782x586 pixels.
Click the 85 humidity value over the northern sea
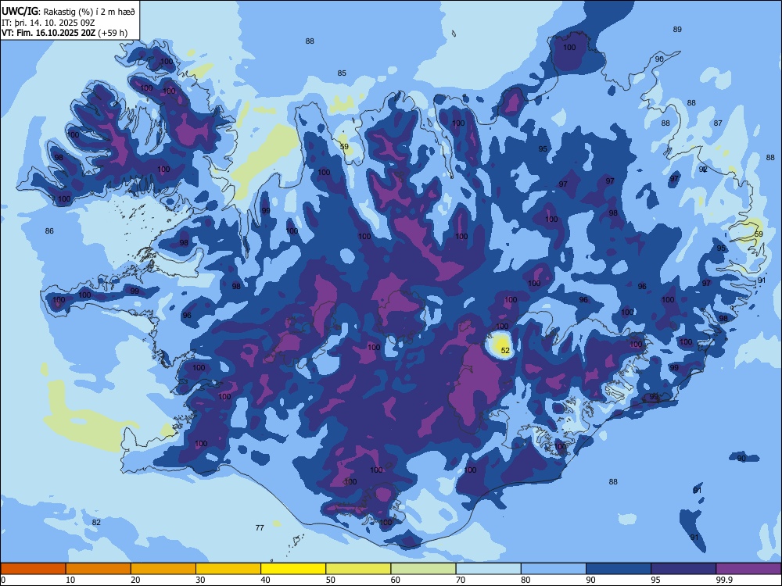pyautogui.click(x=342, y=73)
